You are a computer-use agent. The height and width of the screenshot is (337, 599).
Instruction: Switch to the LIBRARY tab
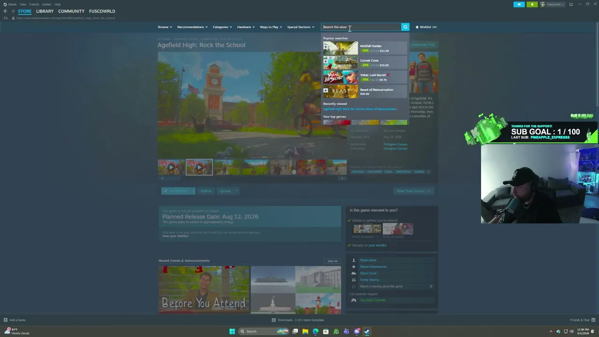tap(45, 11)
